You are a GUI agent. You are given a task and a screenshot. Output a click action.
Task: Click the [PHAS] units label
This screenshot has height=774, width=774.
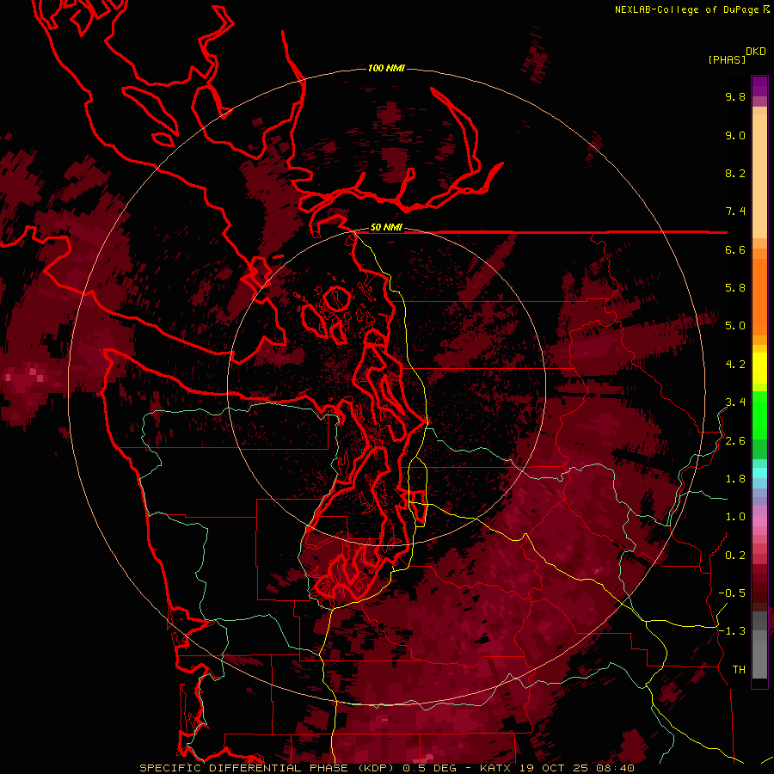pyautogui.click(x=727, y=59)
